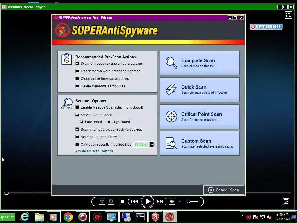Image resolution: width=297 pixels, height=223 pixels.
Task: Start a Complete Scan of all files
Action: tap(200, 63)
